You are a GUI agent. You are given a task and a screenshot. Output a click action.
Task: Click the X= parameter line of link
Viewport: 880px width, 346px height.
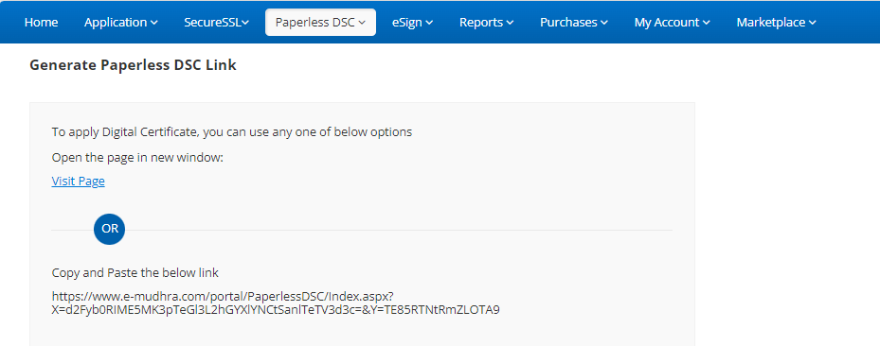[x=276, y=310]
